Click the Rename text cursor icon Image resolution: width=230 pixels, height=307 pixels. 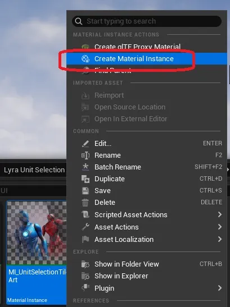coord(85,155)
